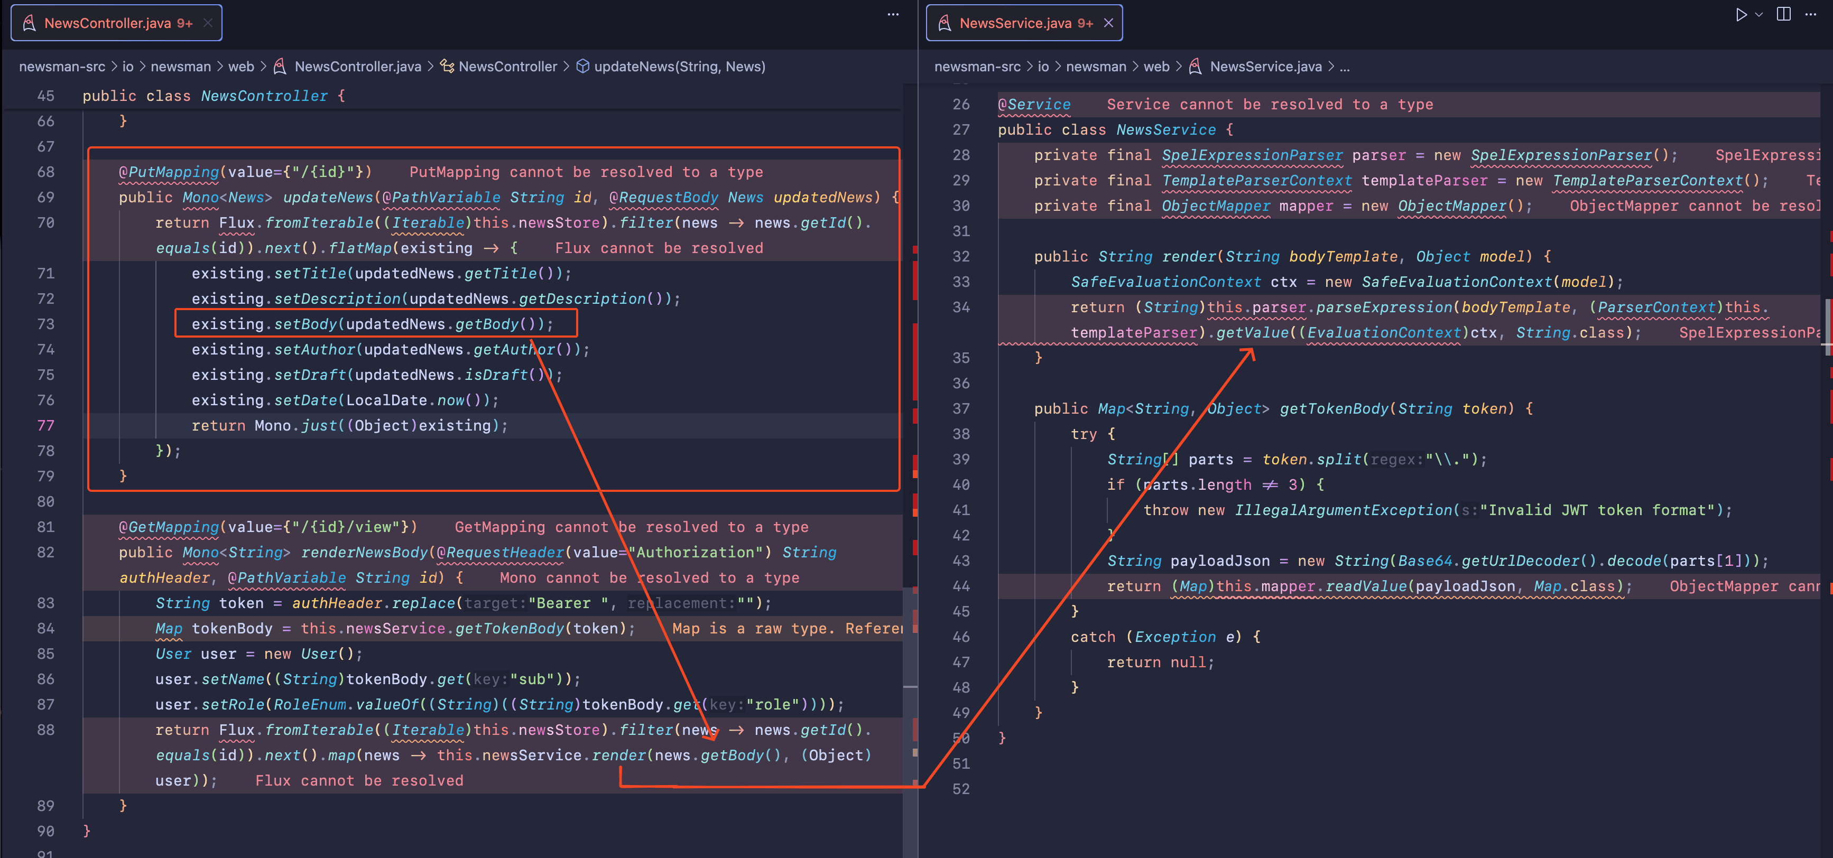Click the split editor right icon
This screenshot has width=1833, height=858.
pos(1784,15)
